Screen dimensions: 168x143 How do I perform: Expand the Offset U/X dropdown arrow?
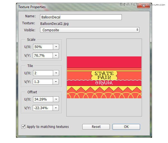click(56, 99)
